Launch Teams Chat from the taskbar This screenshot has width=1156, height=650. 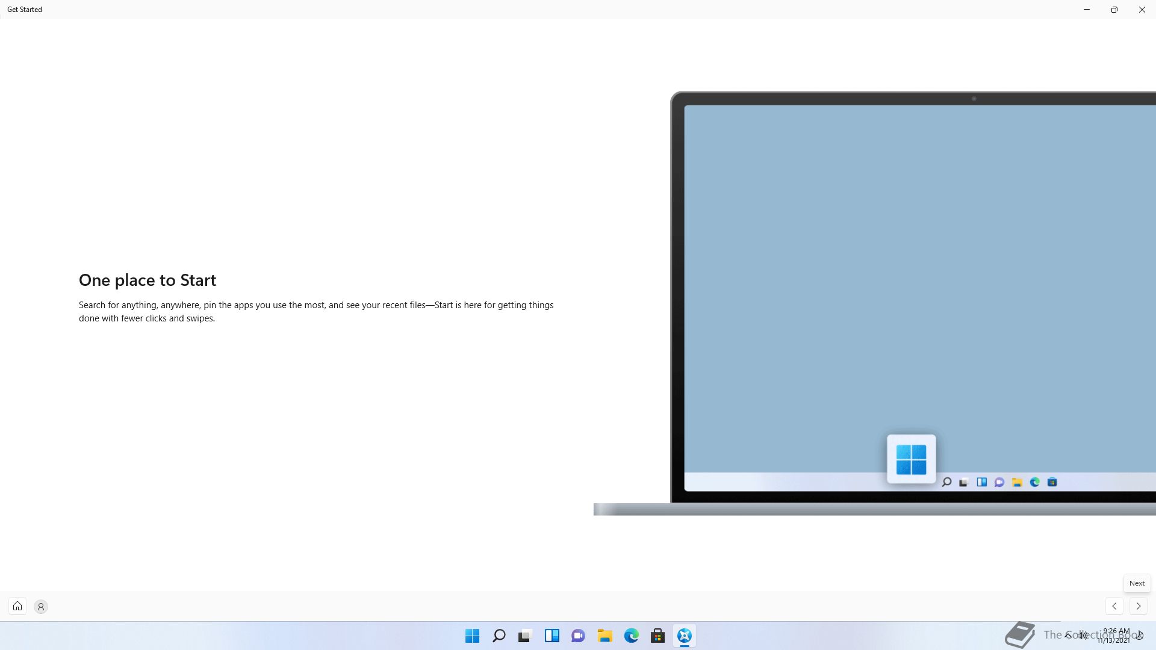pyautogui.click(x=579, y=636)
